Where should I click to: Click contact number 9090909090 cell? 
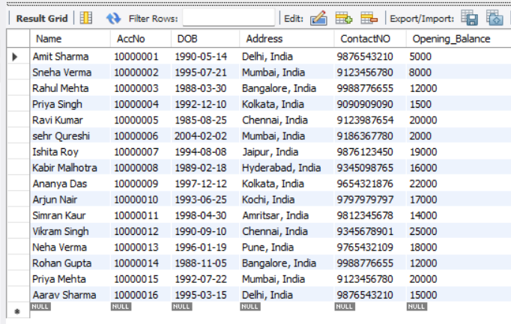pos(370,104)
